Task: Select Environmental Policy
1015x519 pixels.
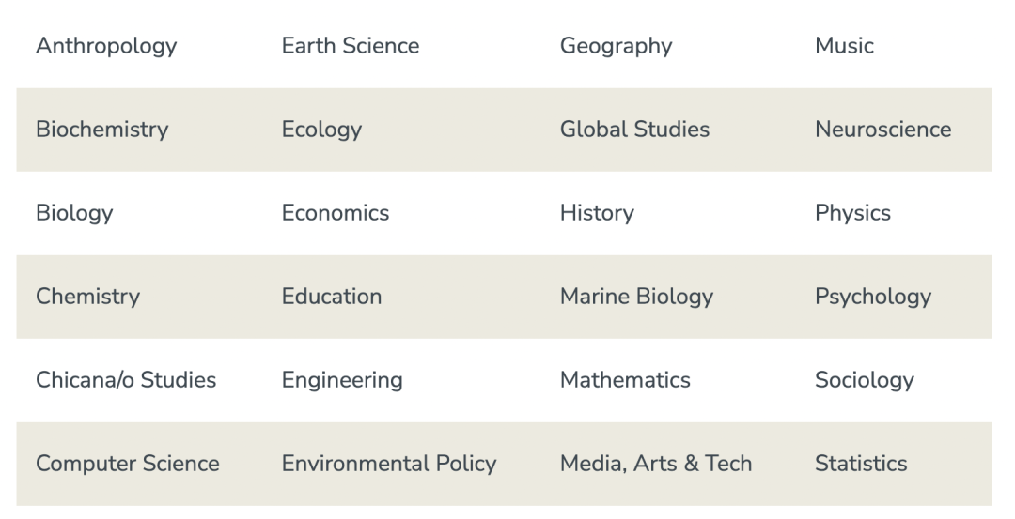Action: click(x=389, y=464)
